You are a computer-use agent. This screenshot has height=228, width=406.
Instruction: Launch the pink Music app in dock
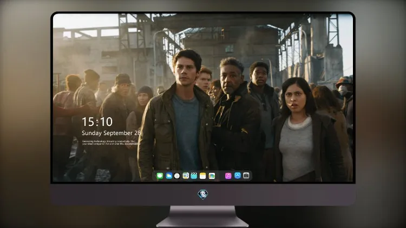click(228, 176)
